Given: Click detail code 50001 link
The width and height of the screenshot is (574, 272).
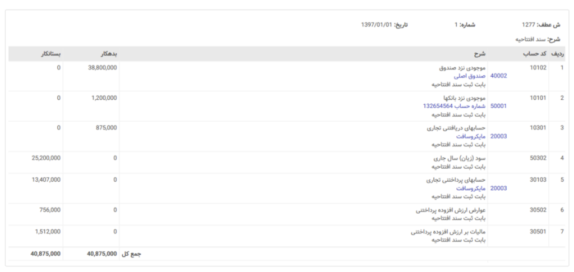Looking at the screenshot, I should (498, 106).
